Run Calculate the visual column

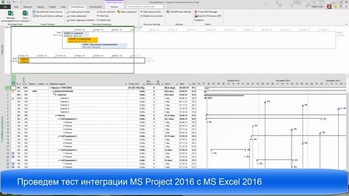(x=47, y=11)
